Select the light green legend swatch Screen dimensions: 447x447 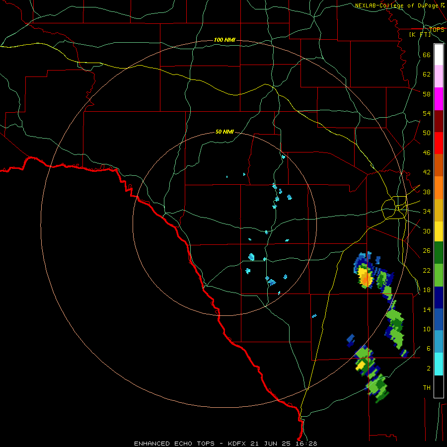coord(439,275)
